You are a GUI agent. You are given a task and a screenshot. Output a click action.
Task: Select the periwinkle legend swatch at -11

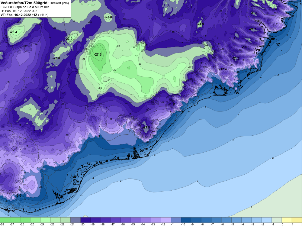coord(176,220)
